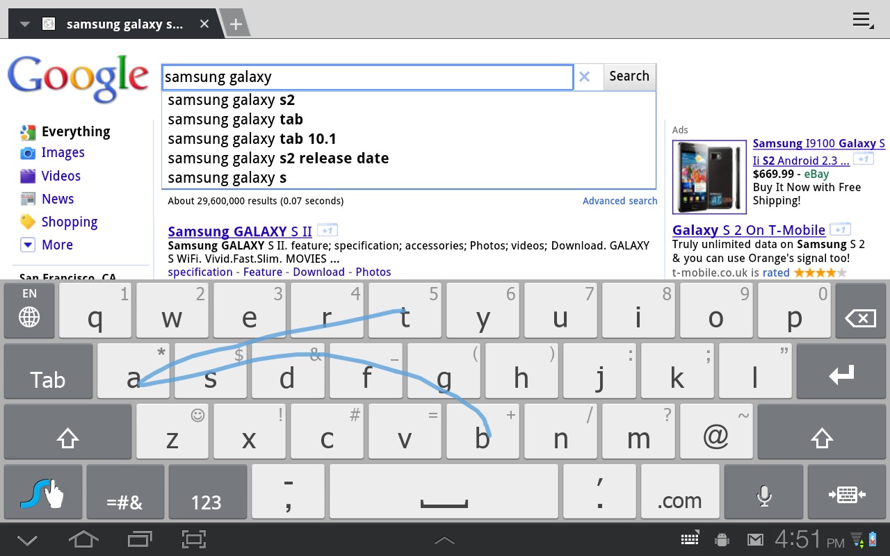The width and height of the screenshot is (890, 556).
Task: Tap the m key
Action: tap(638, 432)
